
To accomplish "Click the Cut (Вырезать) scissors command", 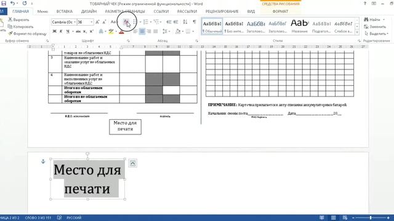I will 18,20.
